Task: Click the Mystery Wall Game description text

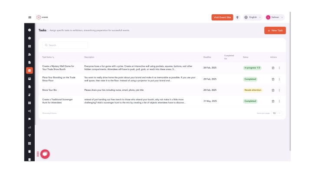Action: click(138, 67)
